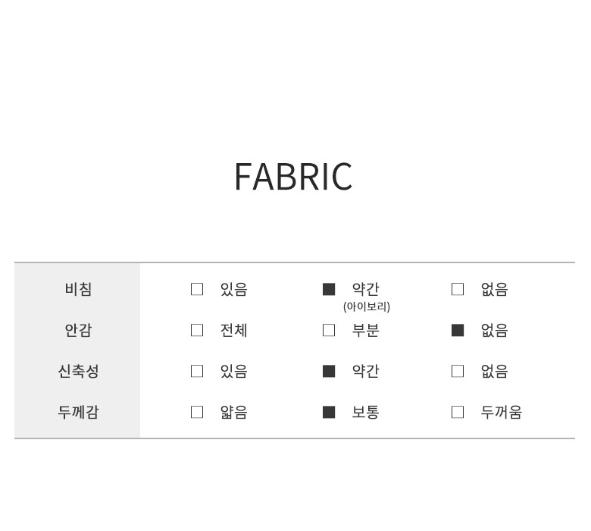Image resolution: width=591 pixels, height=531 pixels.
Task: Check the 있음 box in 신축성 row
Action: click(197, 371)
